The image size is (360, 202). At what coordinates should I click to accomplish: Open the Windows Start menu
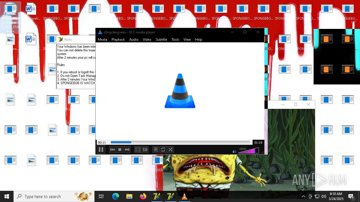tap(7, 196)
